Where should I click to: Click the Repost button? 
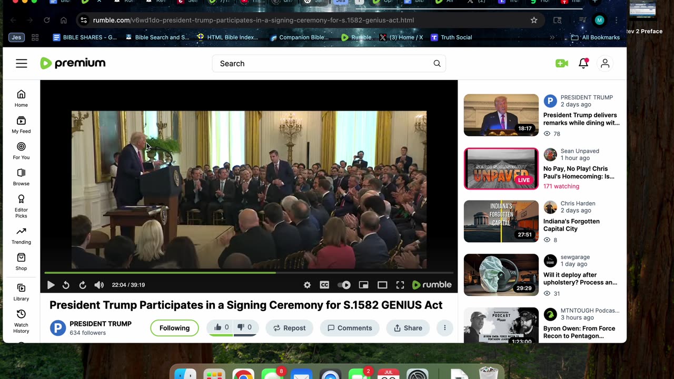coord(289,328)
